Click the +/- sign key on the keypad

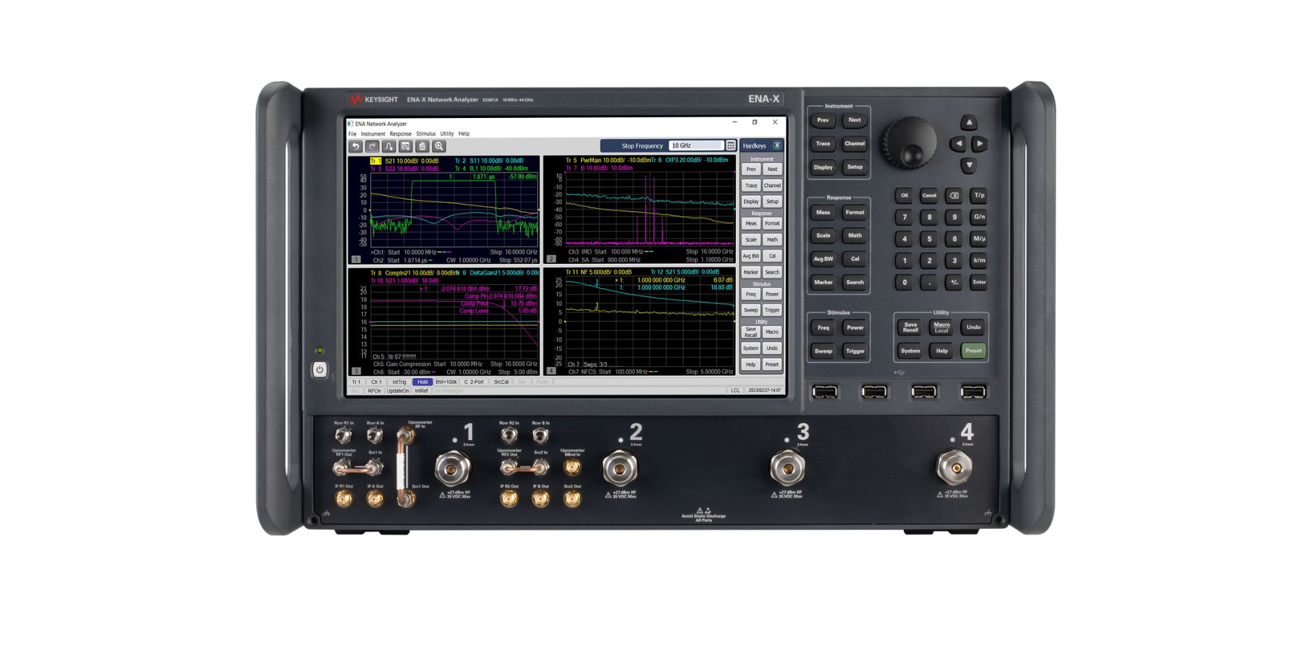click(954, 282)
